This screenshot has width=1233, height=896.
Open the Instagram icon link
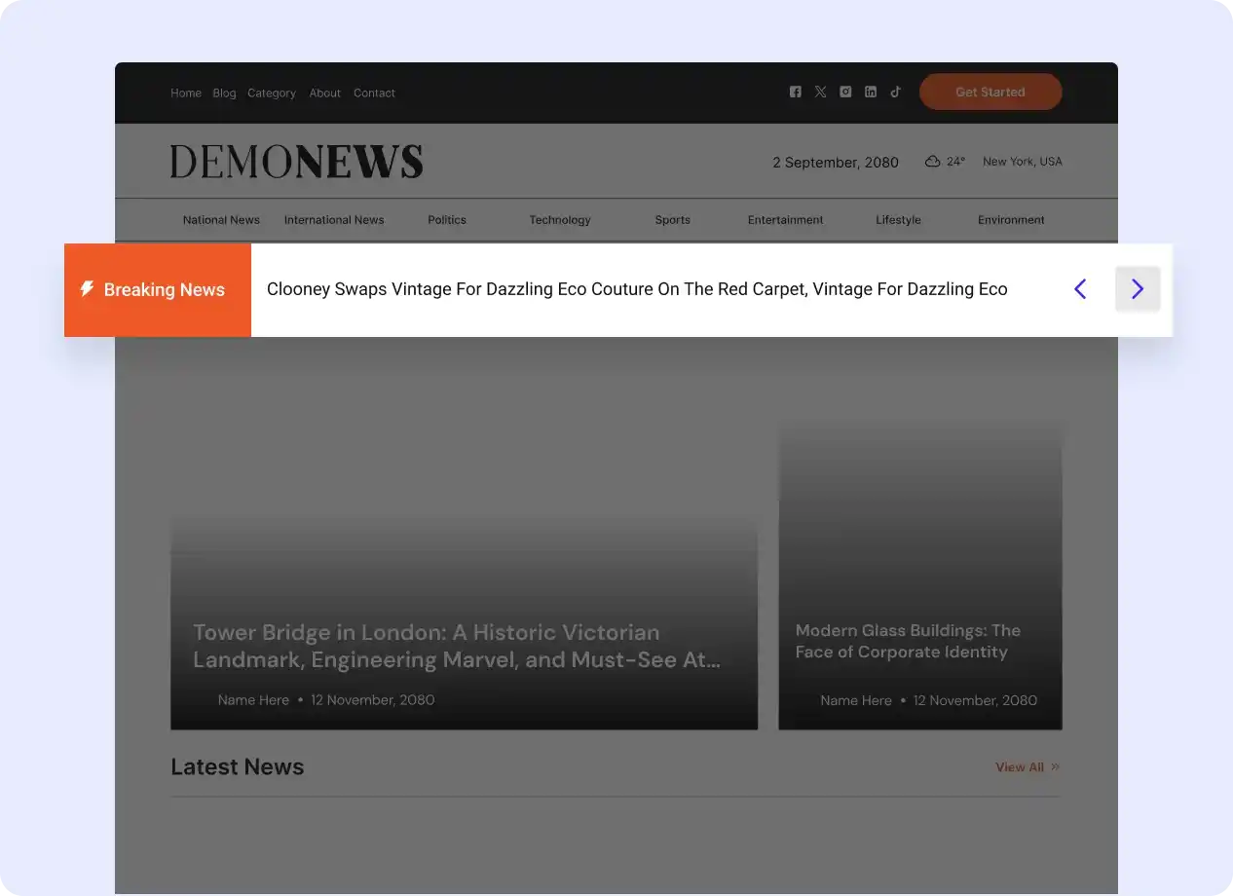(x=845, y=92)
